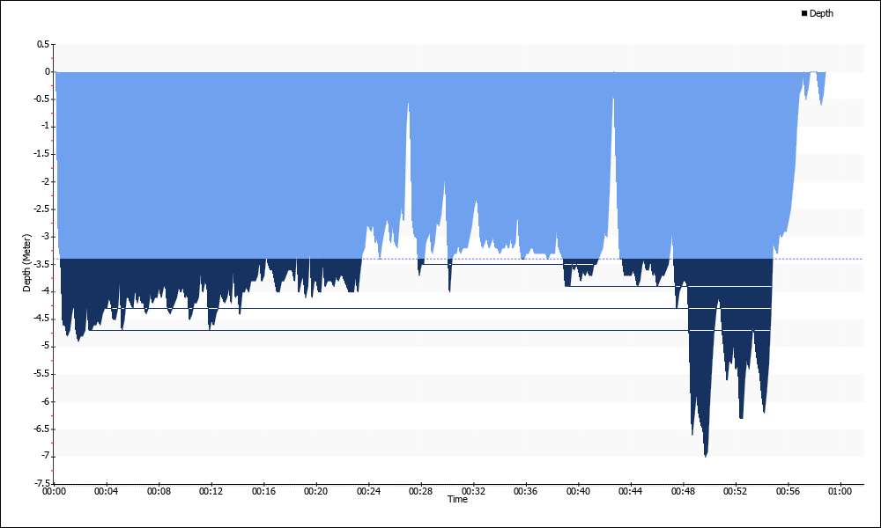Click the -3.5 depth axis label
The height and width of the screenshot is (528, 881).
click(41, 264)
